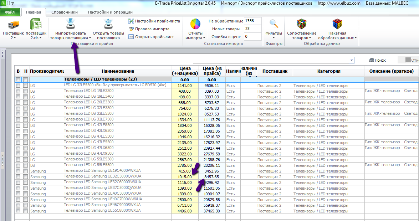Tick the В checkbox for LG 26LE3300 row
The width and height of the screenshot is (419, 221).
pyautogui.click(x=18, y=103)
